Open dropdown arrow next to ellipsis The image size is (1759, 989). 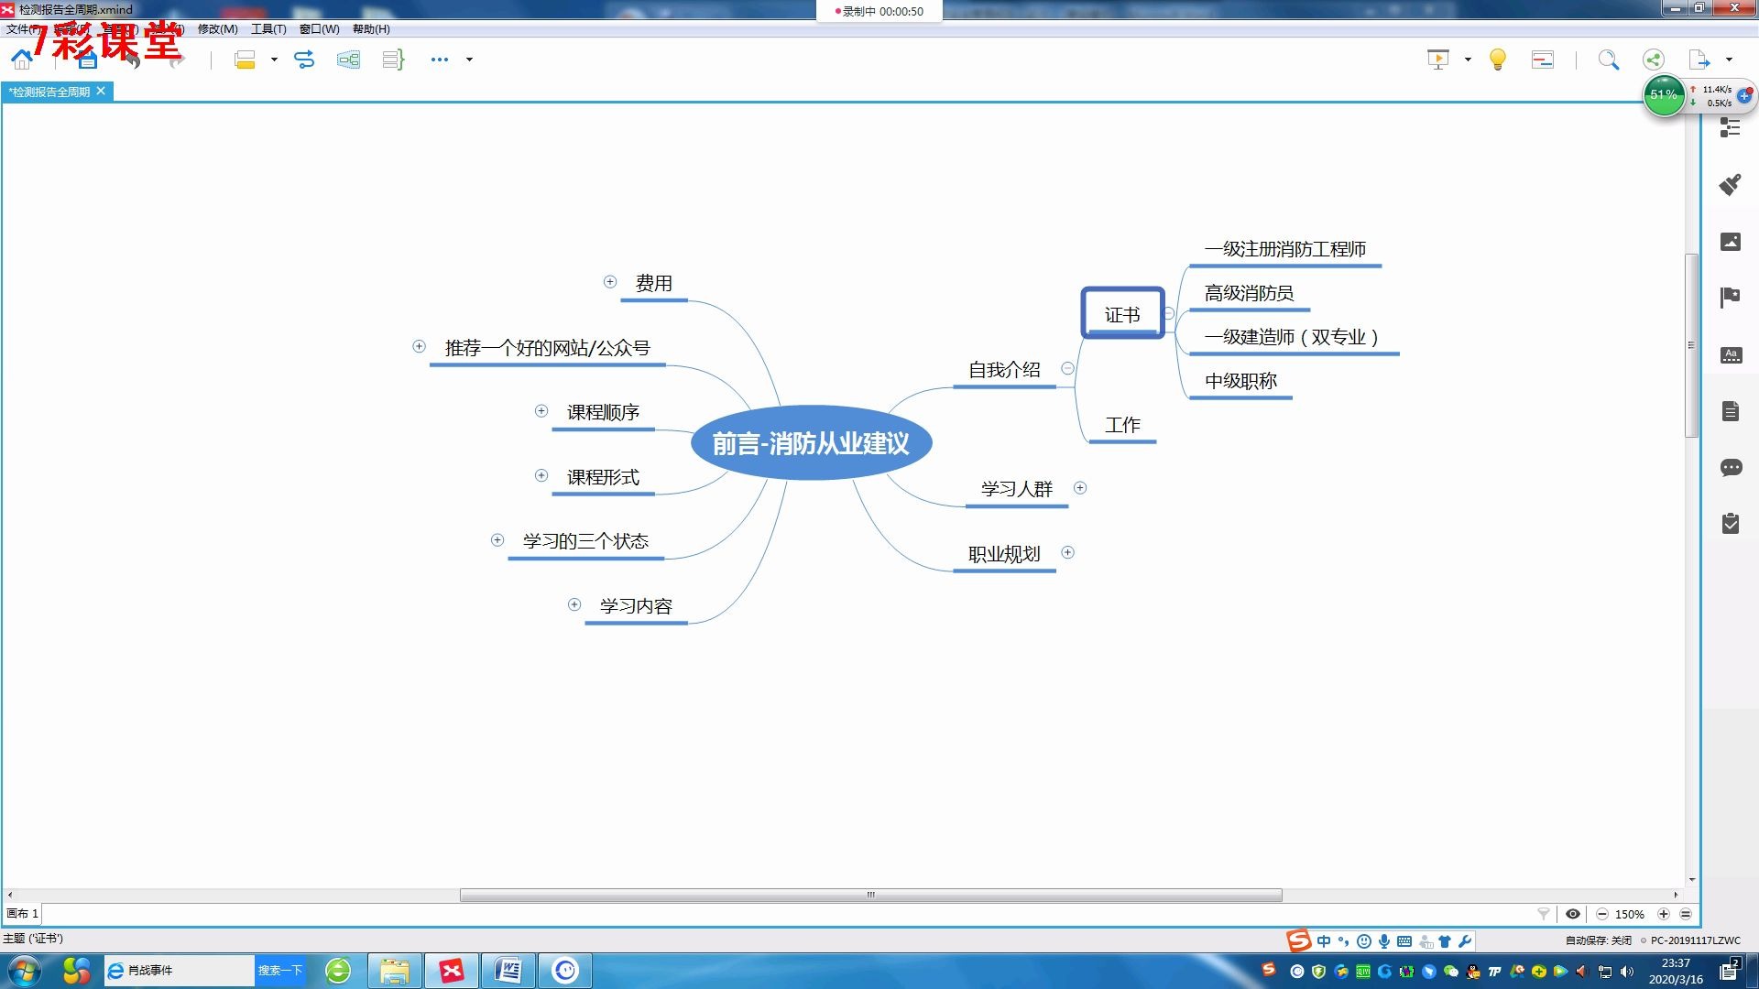coord(469,60)
